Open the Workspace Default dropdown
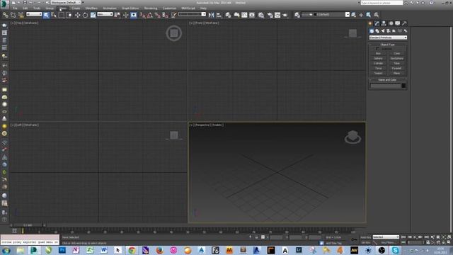The image size is (453, 255). pyautogui.click(x=66, y=2)
